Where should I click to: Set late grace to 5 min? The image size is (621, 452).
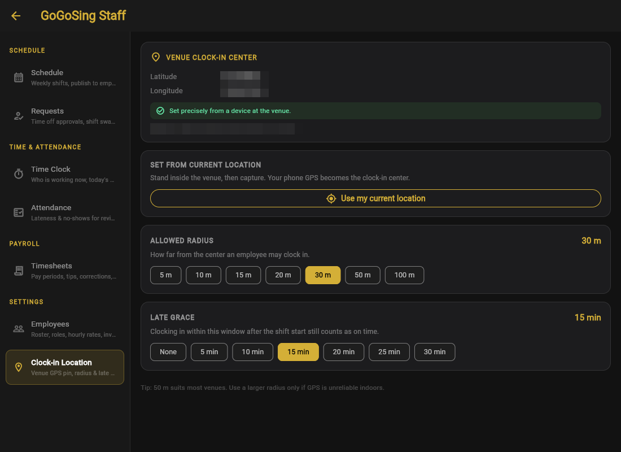[209, 352]
